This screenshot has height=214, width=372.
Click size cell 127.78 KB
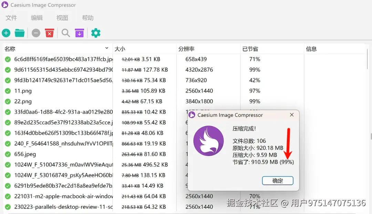click(x=155, y=70)
